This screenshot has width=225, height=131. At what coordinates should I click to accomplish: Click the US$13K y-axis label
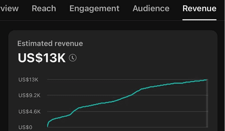click(28, 80)
